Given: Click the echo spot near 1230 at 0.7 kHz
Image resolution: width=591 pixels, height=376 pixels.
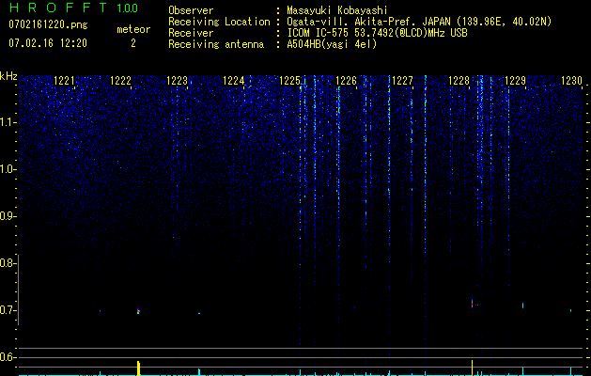Looking at the screenshot, I should point(570,310).
